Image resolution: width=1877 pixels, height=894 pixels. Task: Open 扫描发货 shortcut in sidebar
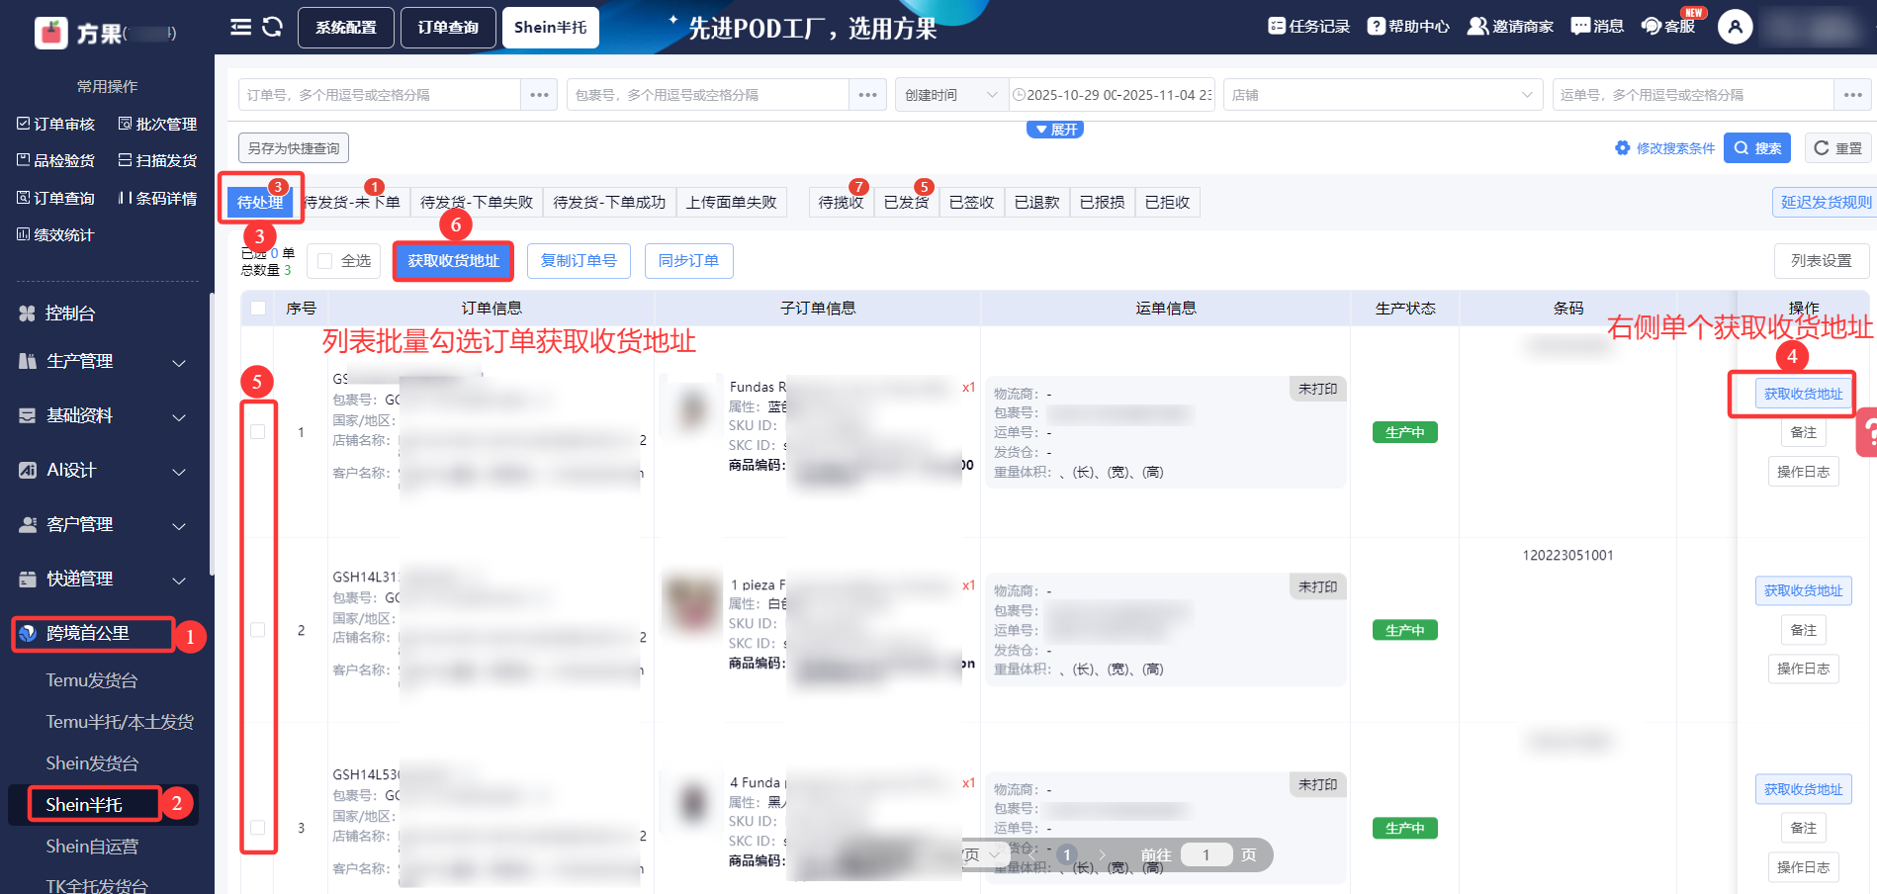158,160
